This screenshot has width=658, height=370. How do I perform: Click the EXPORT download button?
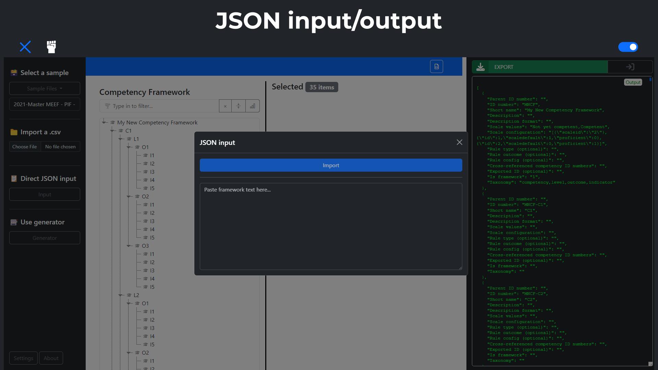pos(540,67)
